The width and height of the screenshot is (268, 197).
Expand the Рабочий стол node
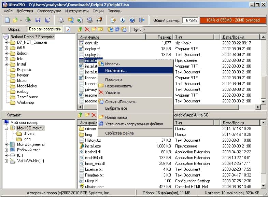click(6, 150)
